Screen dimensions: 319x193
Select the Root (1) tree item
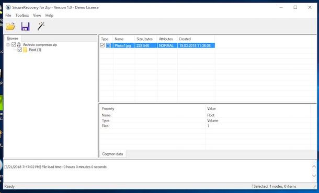coord(35,50)
